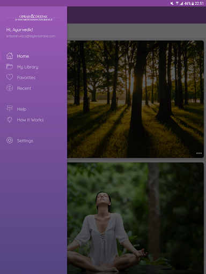Tap the Home house icon

(x=10, y=56)
